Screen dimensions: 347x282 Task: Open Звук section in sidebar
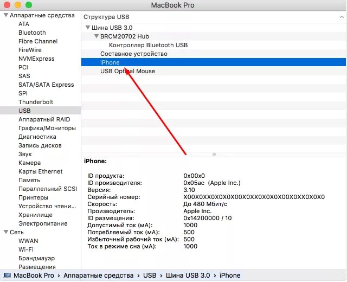[25, 154]
